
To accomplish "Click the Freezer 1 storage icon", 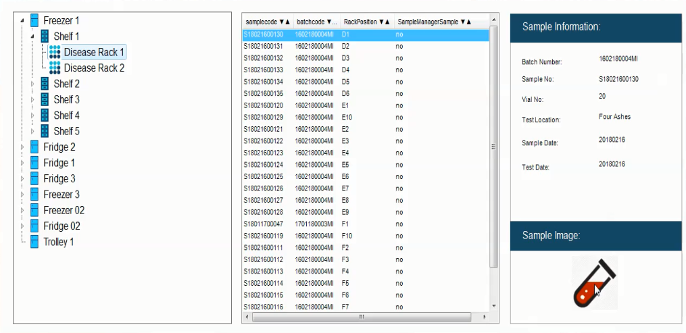I will (x=34, y=21).
